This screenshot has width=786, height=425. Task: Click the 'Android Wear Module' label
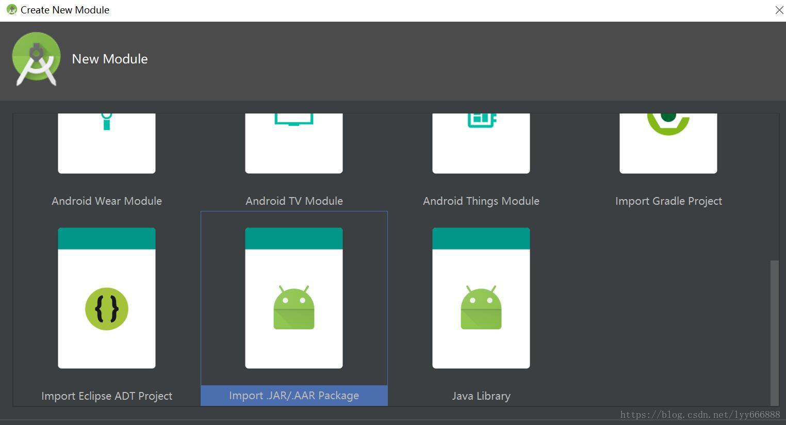click(107, 201)
